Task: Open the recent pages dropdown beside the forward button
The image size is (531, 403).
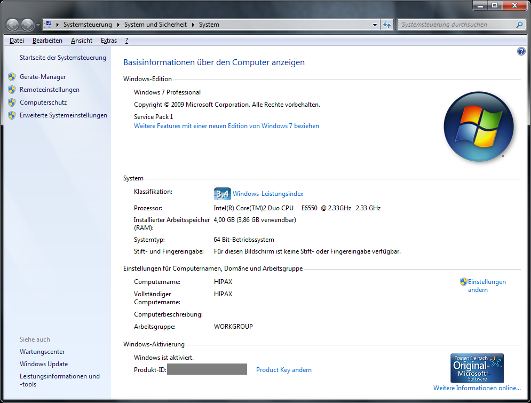Action: [x=38, y=25]
